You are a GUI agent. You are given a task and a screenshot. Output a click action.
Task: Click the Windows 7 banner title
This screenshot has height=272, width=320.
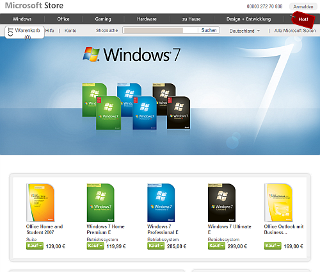tap(142, 55)
